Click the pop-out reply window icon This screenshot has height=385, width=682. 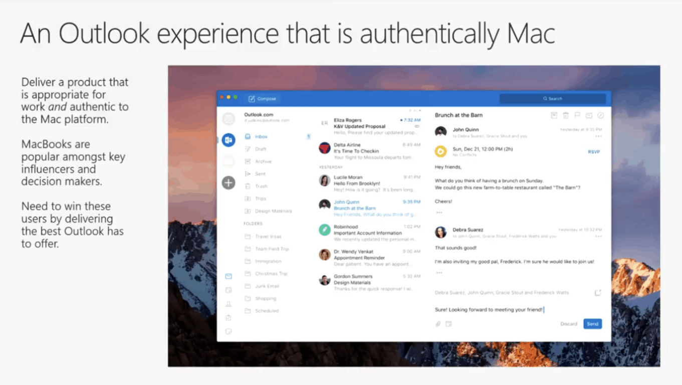coord(598,293)
